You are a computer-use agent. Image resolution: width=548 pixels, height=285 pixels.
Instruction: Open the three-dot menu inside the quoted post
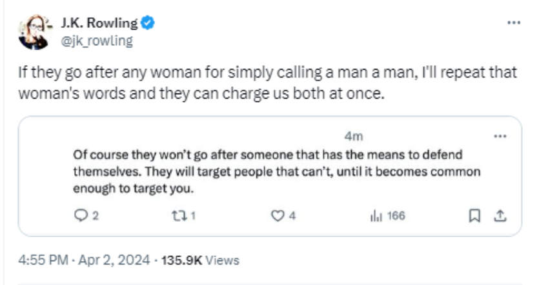coord(499,136)
